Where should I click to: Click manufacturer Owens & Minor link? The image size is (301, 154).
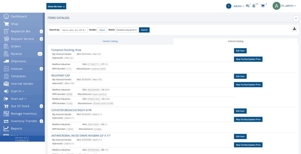click(100, 94)
